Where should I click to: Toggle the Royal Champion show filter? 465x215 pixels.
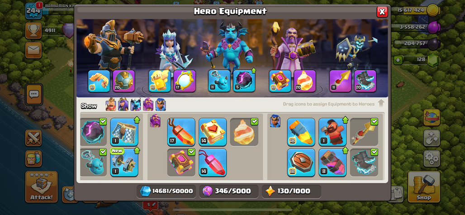point(161,105)
